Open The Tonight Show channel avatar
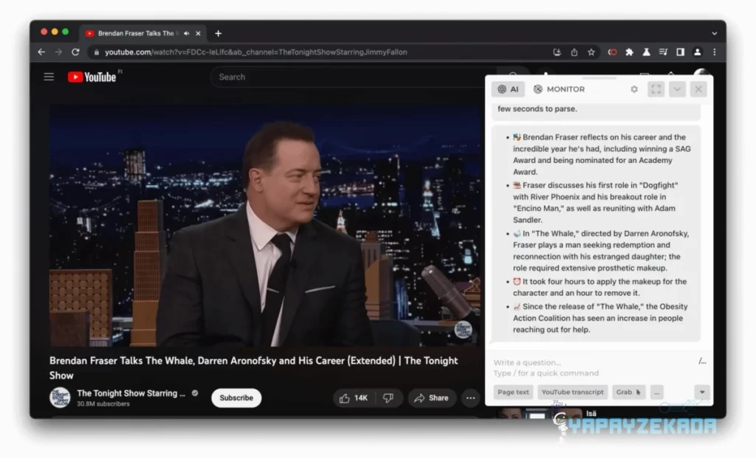The image size is (756, 458). pyautogui.click(x=61, y=398)
